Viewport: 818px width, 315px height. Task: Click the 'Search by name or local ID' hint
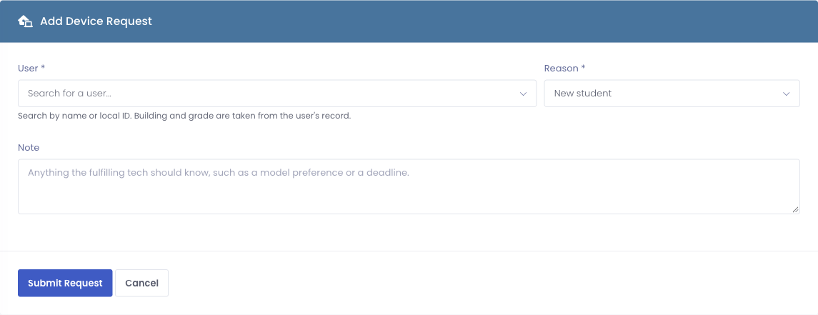point(184,116)
